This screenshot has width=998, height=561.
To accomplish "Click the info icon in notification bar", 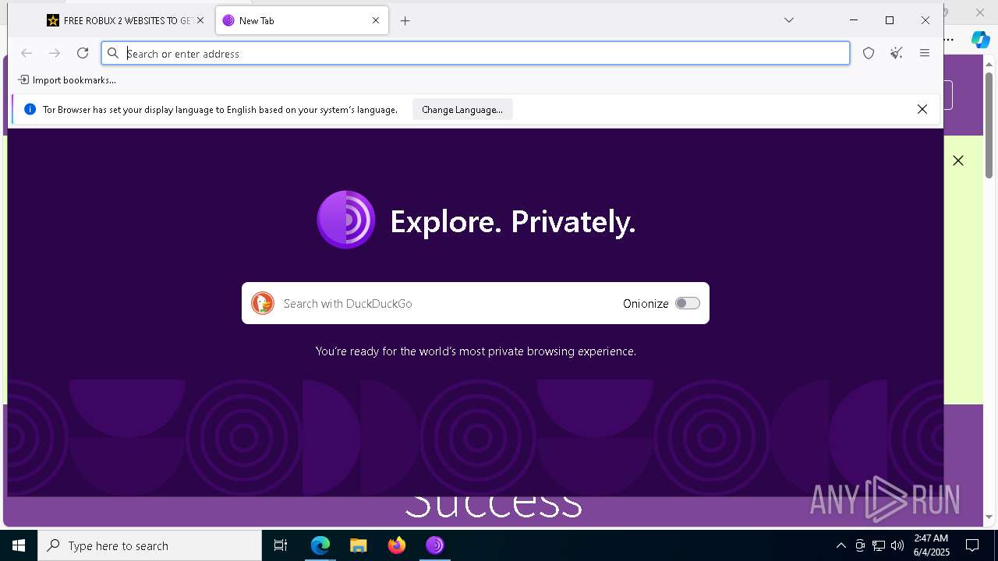I will [x=30, y=110].
